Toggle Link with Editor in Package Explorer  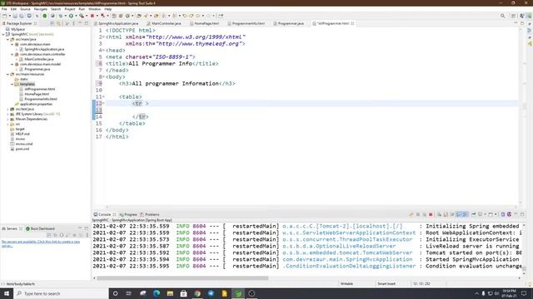[x=59, y=23]
